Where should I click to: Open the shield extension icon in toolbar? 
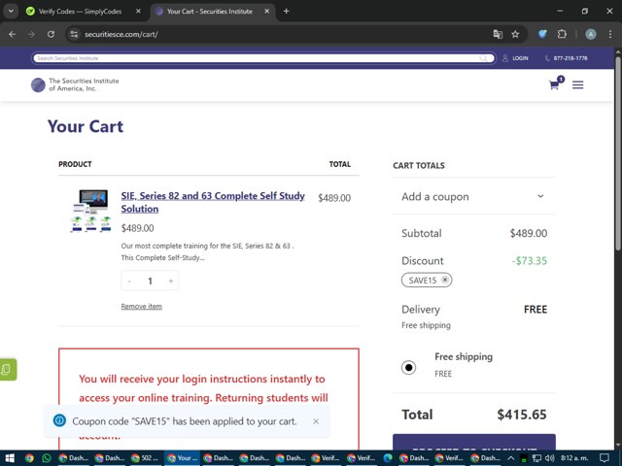pyautogui.click(x=542, y=35)
